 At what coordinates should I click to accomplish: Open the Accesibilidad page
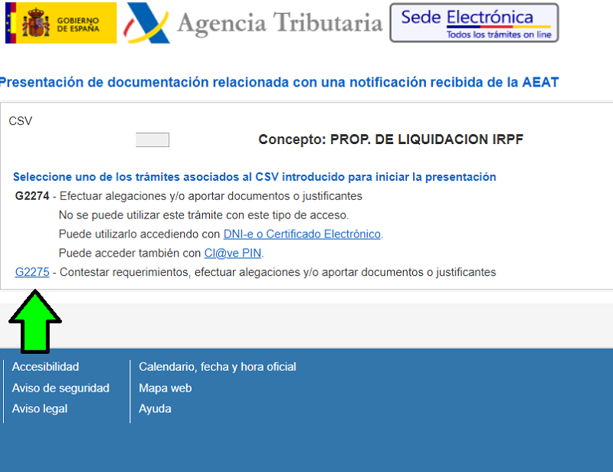tap(45, 366)
